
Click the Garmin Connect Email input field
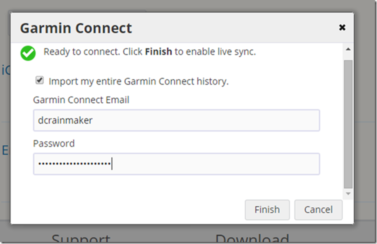176,120
